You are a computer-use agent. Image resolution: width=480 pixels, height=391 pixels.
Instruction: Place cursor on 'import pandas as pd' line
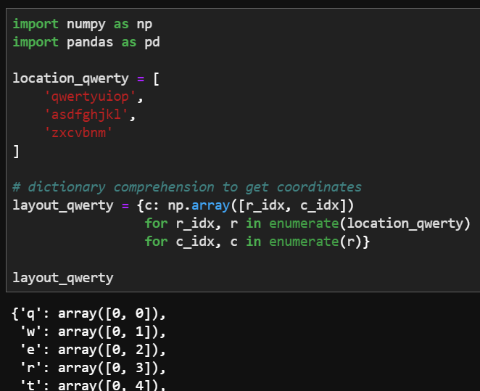pyautogui.click(x=86, y=42)
